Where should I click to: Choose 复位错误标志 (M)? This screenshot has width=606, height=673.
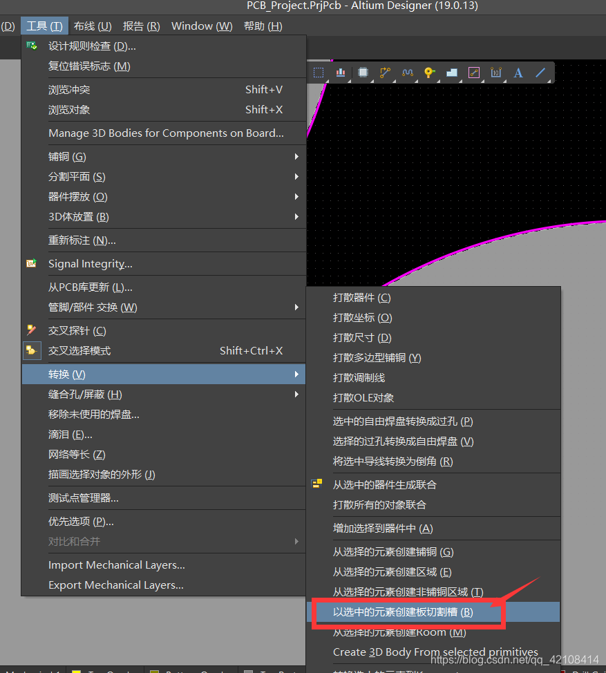coord(164,66)
